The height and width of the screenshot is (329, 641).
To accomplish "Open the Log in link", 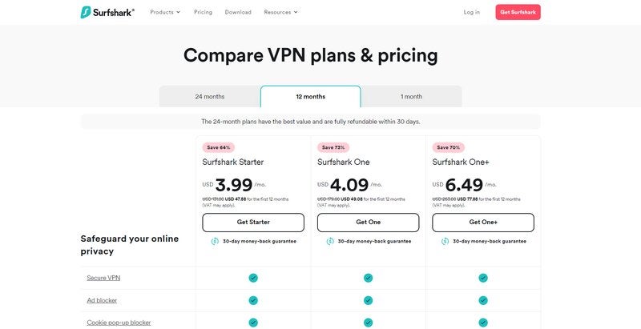I will click(472, 12).
